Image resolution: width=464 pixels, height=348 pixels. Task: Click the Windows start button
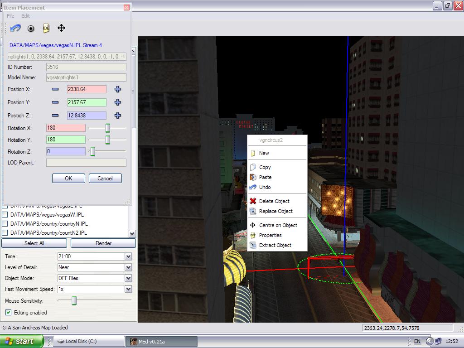[22, 341]
